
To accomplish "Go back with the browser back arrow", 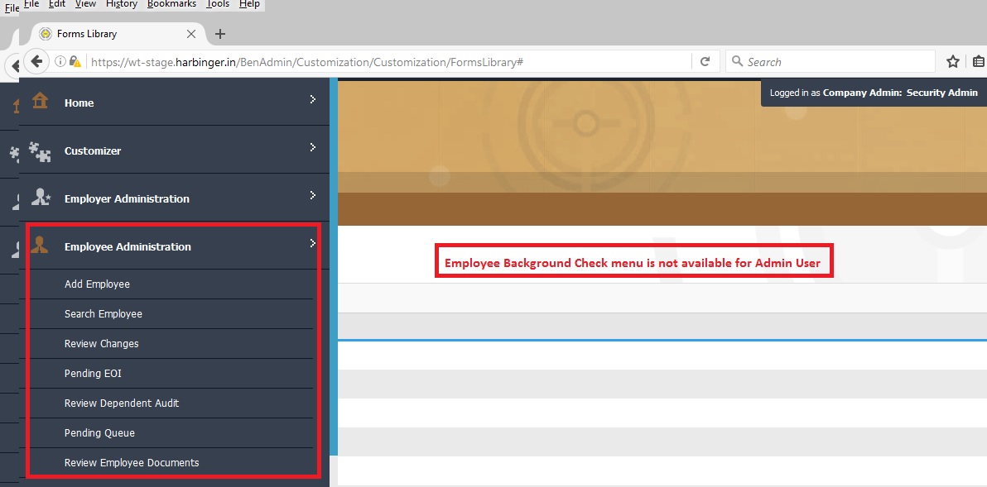I will 36,61.
